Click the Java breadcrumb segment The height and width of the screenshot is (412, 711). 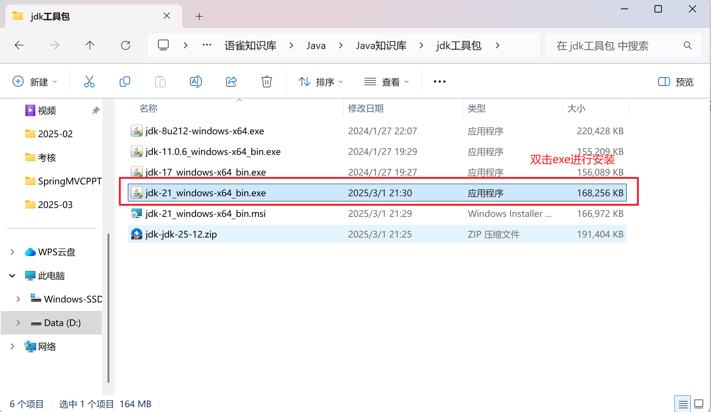click(316, 45)
